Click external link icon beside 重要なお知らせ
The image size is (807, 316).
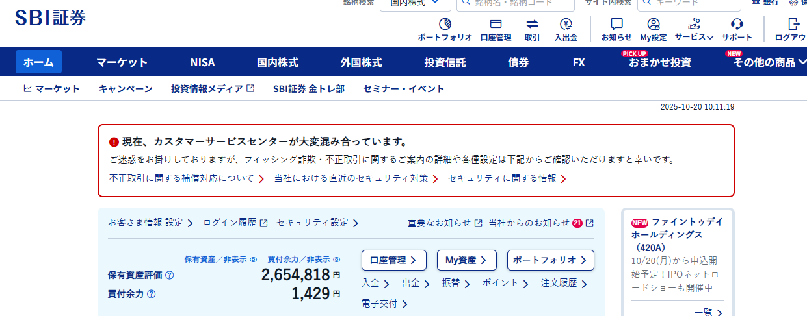point(478,223)
